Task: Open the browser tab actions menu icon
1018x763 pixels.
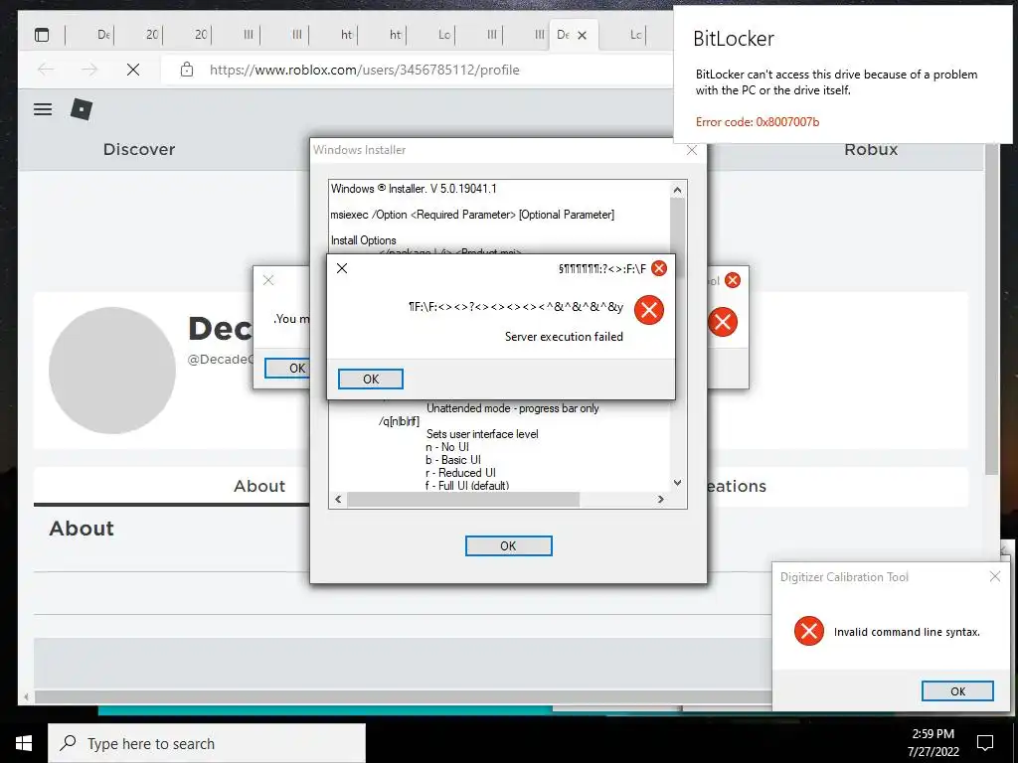Action: 42,35
